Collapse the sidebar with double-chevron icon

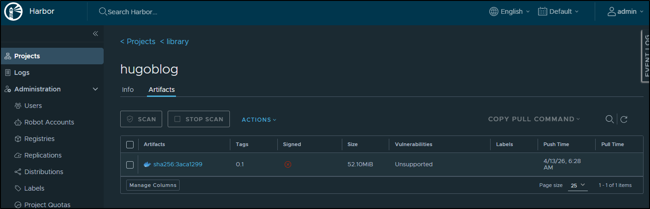pyautogui.click(x=95, y=34)
